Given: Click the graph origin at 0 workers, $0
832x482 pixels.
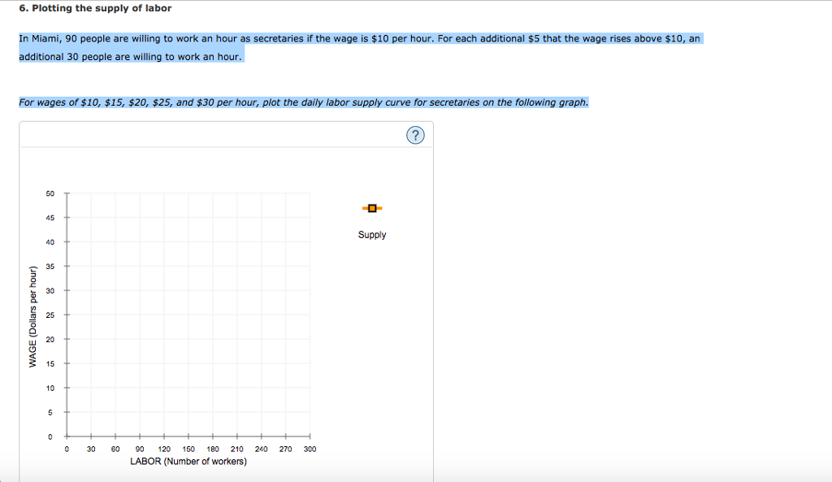Looking at the screenshot, I should coord(67,436).
